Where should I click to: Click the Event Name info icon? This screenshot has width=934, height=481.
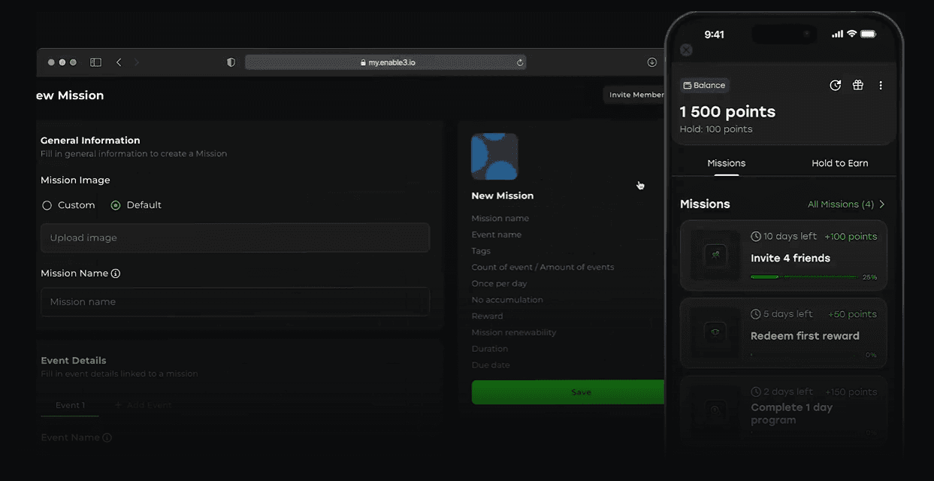[107, 437]
